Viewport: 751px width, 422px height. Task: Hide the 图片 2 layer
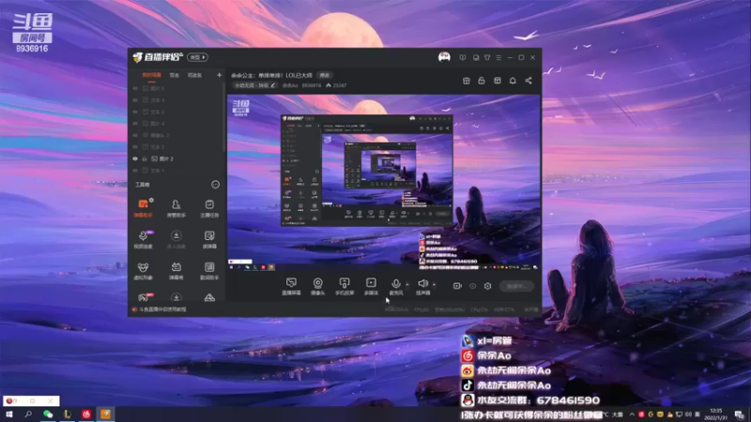pyautogui.click(x=135, y=158)
